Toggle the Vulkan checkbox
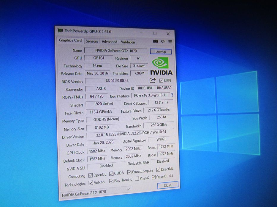The image size is (277, 207). click(91, 183)
